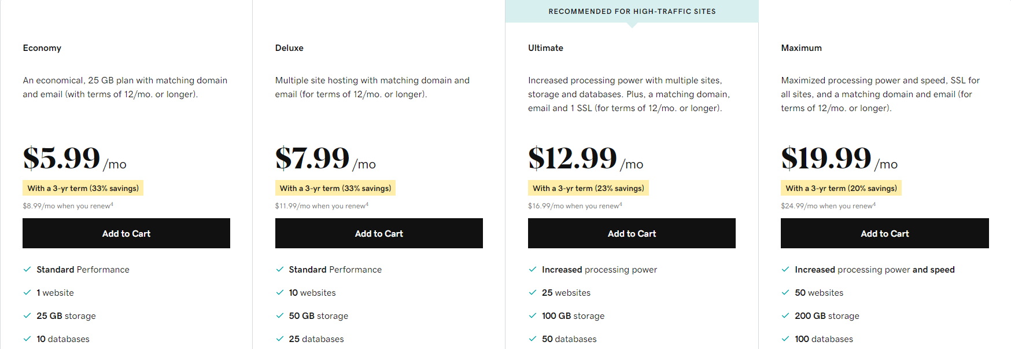Click the $12.99 Ultimate price

(x=573, y=158)
